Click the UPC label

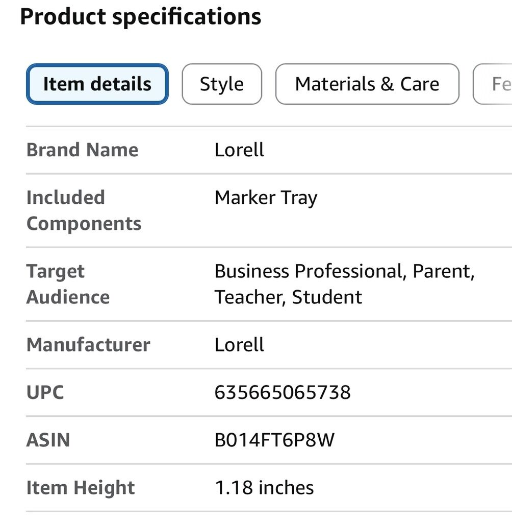(x=45, y=392)
